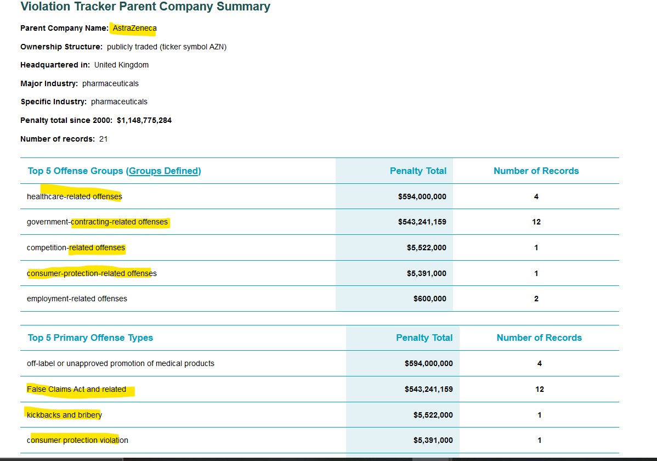Click $594,000,000 in healthcare-related offenses row
The height and width of the screenshot is (461, 657).
click(x=422, y=196)
